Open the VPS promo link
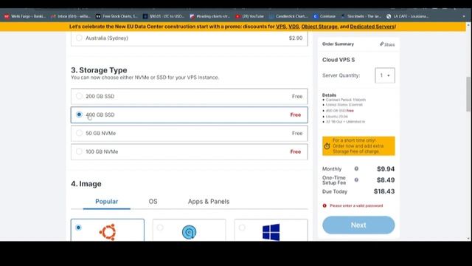 click(x=281, y=27)
